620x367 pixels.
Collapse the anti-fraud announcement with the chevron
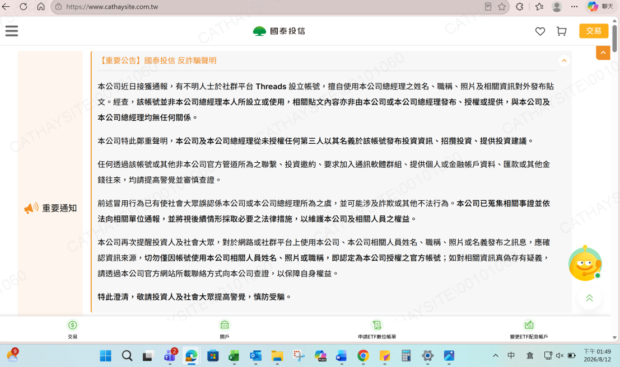pyautogui.click(x=564, y=60)
